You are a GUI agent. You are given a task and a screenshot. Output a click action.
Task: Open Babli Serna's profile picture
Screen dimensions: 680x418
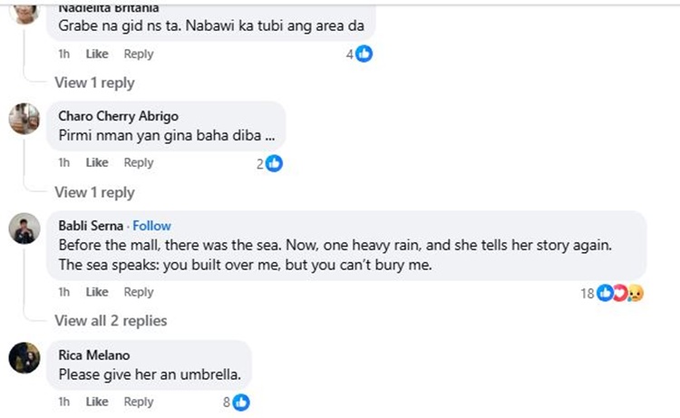point(24,229)
